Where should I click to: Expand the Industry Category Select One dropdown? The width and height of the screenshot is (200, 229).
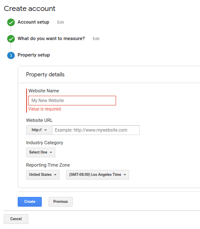(x=41, y=152)
